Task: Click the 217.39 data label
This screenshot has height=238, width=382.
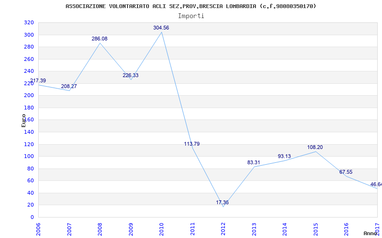Action: [x=38, y=80]
